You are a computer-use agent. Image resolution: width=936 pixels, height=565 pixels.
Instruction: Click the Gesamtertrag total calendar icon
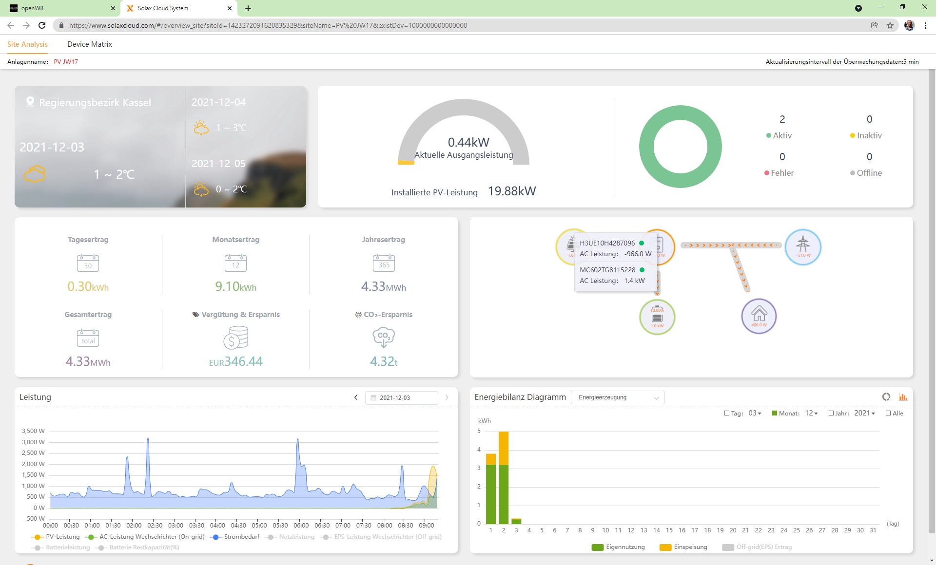pos(88,338)
